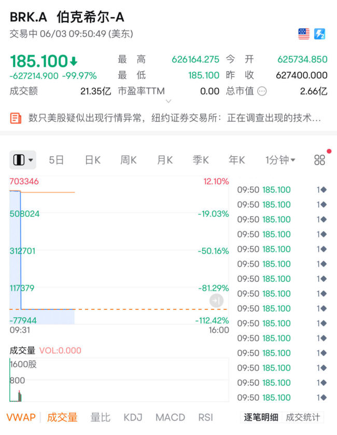This screenshot has height=435, width=337.
Task: Select the MACD indicator
Action: 171,417
